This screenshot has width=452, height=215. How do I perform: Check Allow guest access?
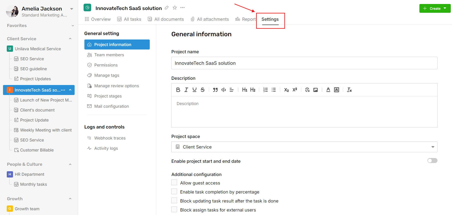174,182
